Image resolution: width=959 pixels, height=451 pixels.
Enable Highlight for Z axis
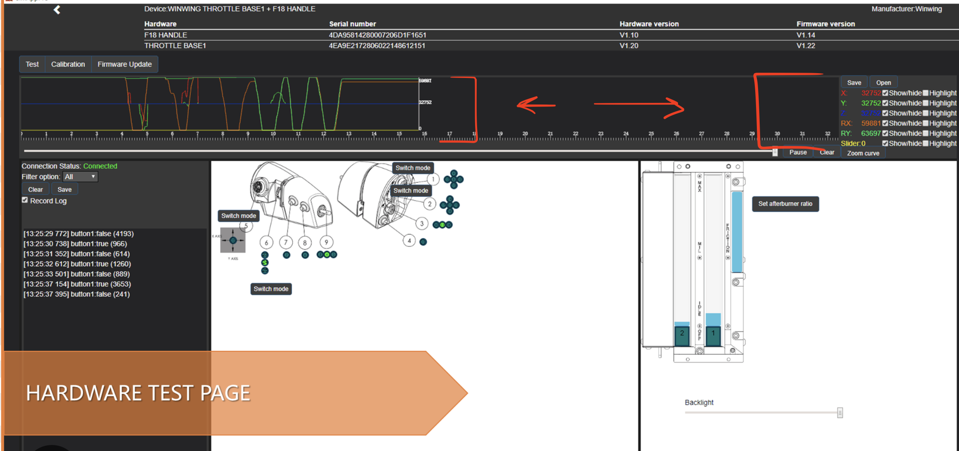click(926, 113)
